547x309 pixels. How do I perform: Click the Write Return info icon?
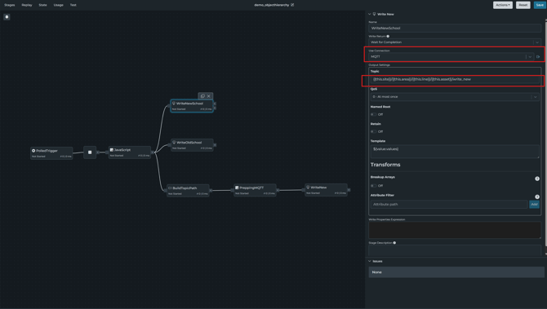coord(388,36)
